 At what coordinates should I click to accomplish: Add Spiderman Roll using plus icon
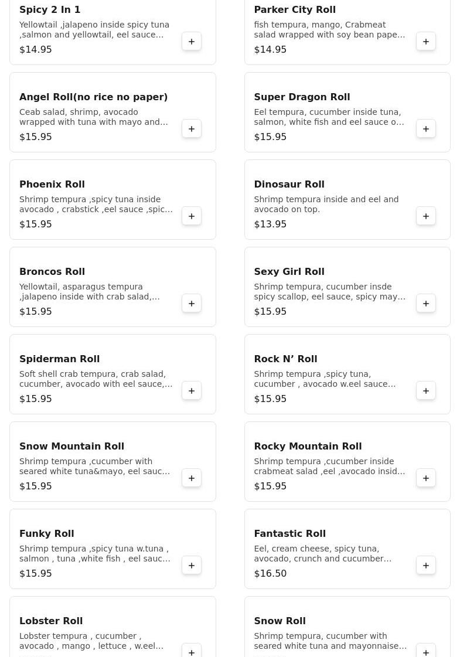(192, 391)
